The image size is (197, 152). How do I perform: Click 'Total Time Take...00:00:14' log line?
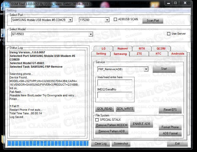[x=26, y=113]
